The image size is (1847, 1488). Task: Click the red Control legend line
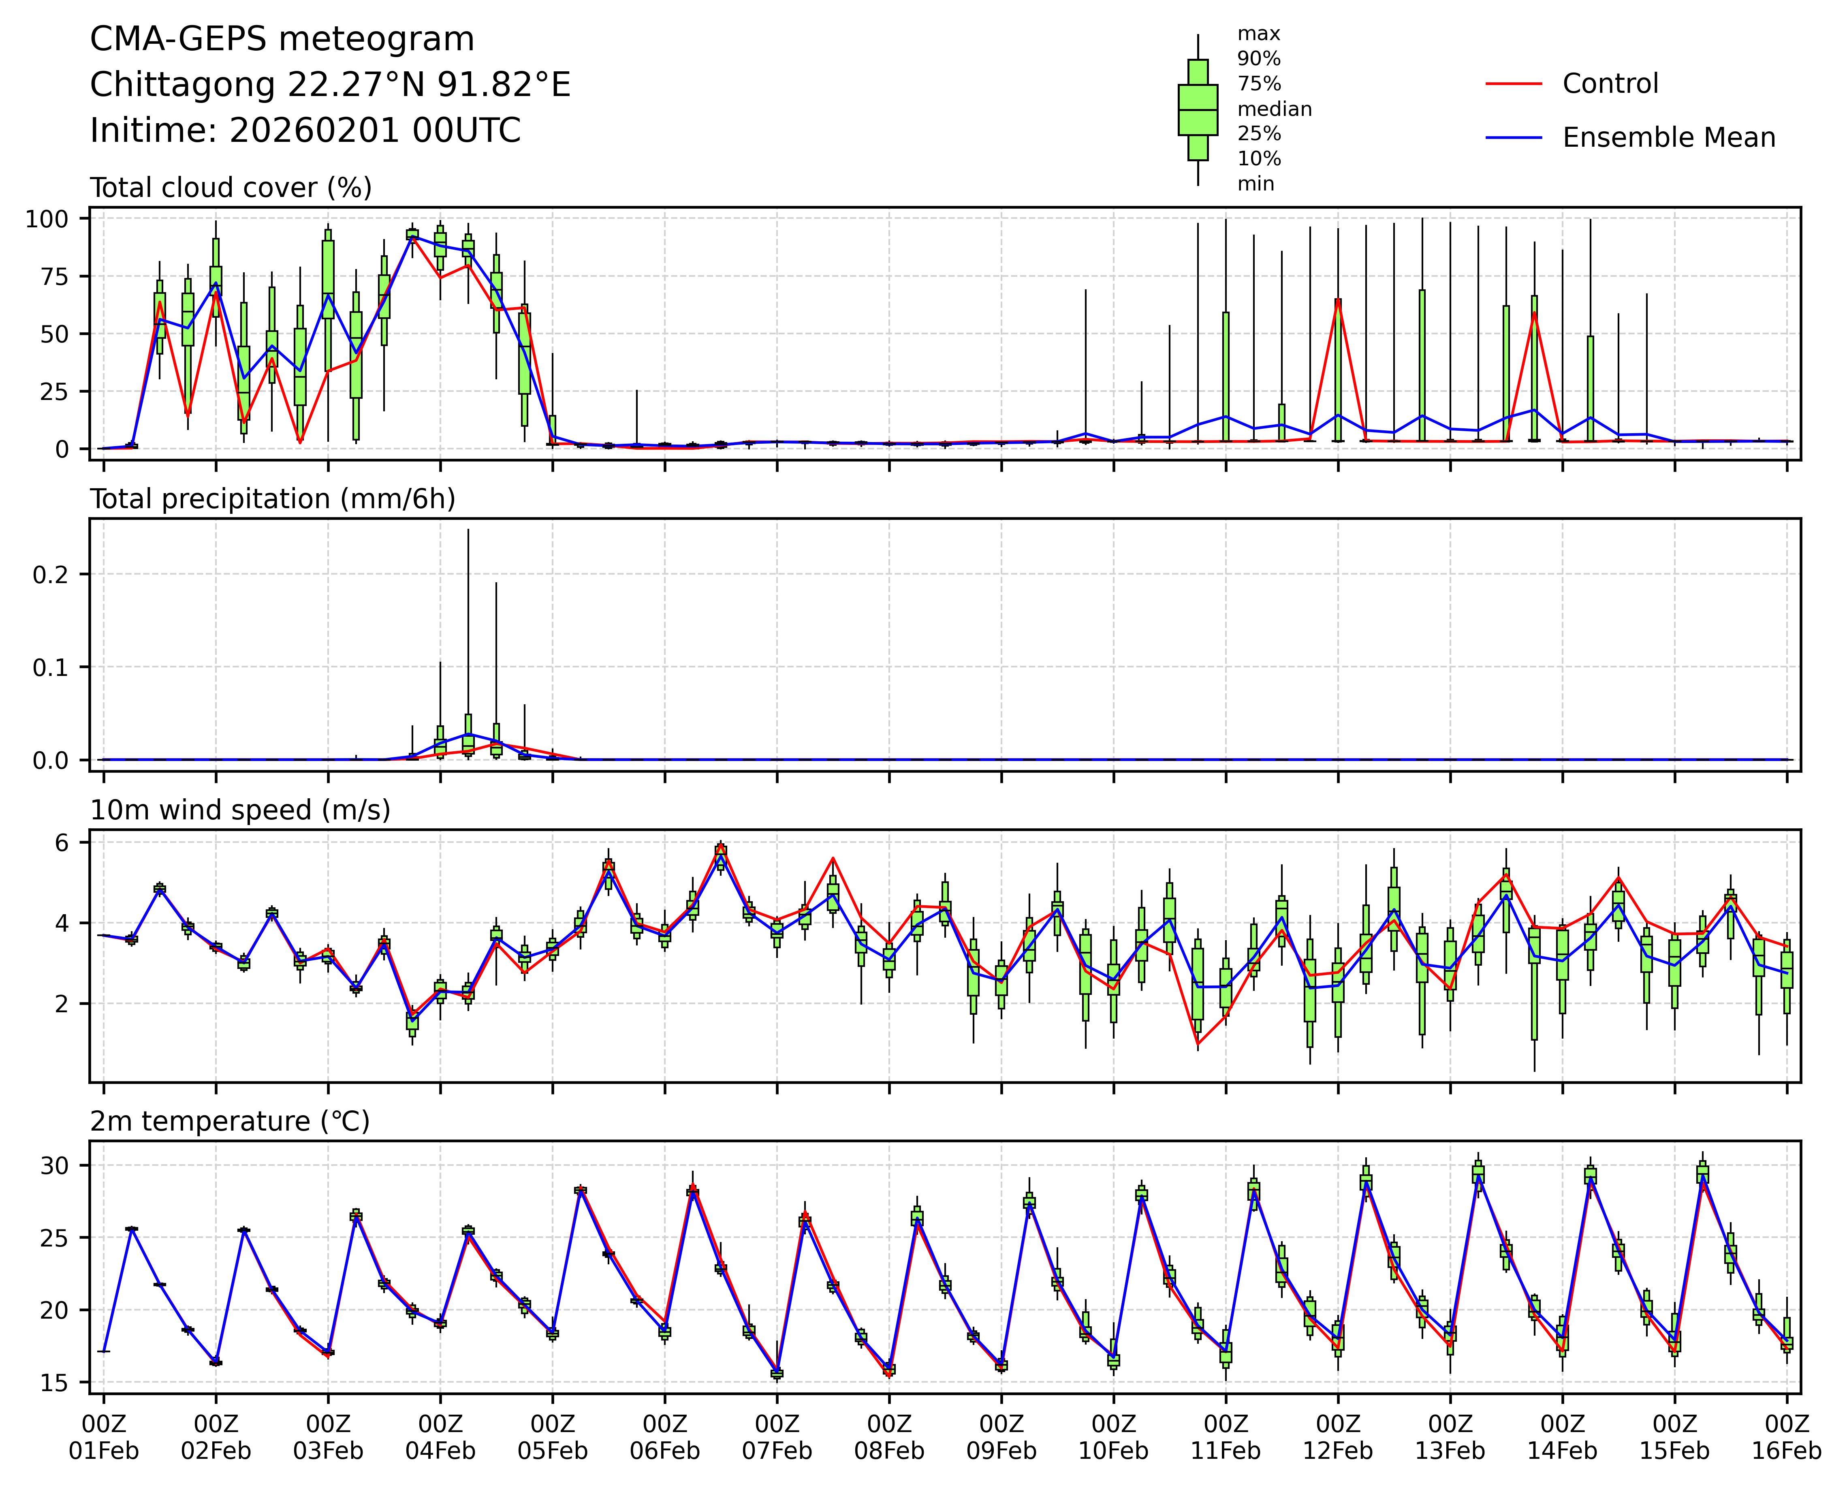pos(1513,84)
